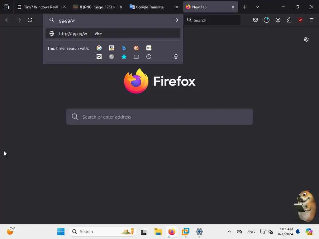The width and height of the screenshot is (319, 239).
Task: Click the blue circular toolbar extension icon
Action: pos(267,20)
